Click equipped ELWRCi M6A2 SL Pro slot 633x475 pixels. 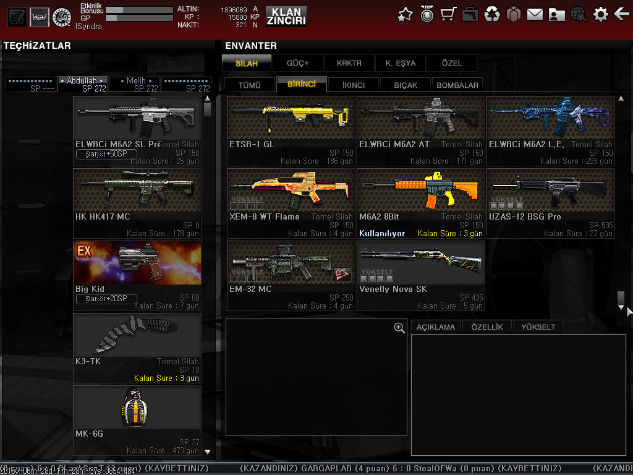[137, 131]
